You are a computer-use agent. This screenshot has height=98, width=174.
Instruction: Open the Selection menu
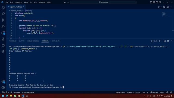click(18, 2)
